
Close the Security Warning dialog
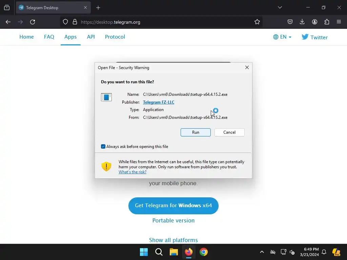[247, 67]
